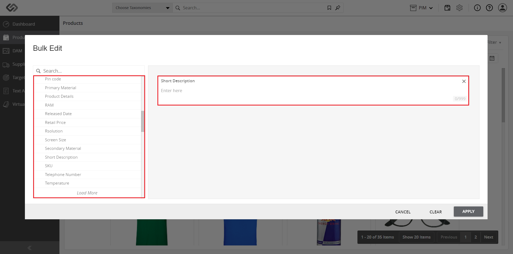The height and width of the screenshot is (254, 513).
Task: Click the Text sidebar document icon
Action: point(6,91)
